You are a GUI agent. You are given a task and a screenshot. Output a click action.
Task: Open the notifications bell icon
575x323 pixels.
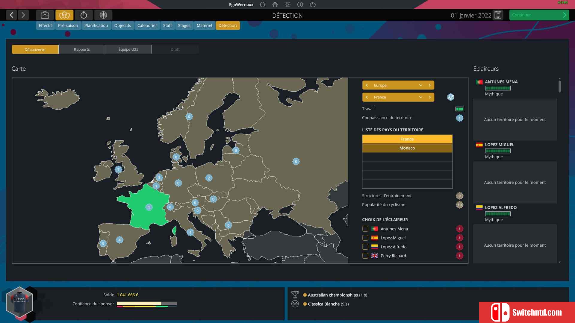[x=262, y=4]
